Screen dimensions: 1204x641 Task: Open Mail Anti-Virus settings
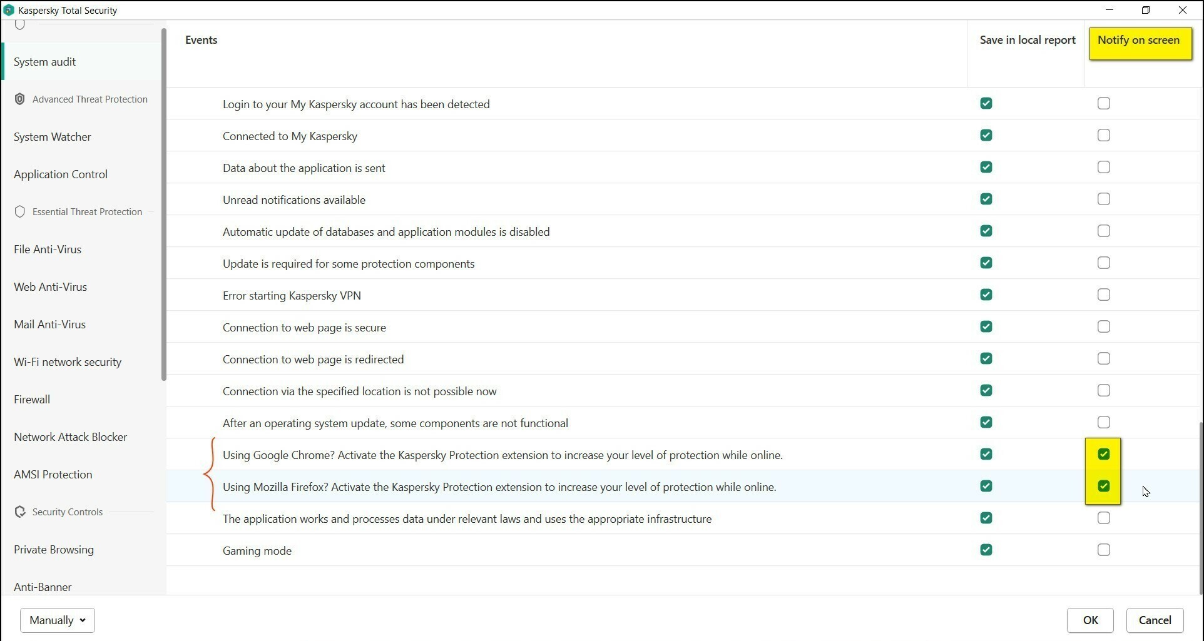click(x=81, y=324)
